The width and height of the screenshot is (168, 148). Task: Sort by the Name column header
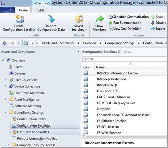[x=130, y=67]
